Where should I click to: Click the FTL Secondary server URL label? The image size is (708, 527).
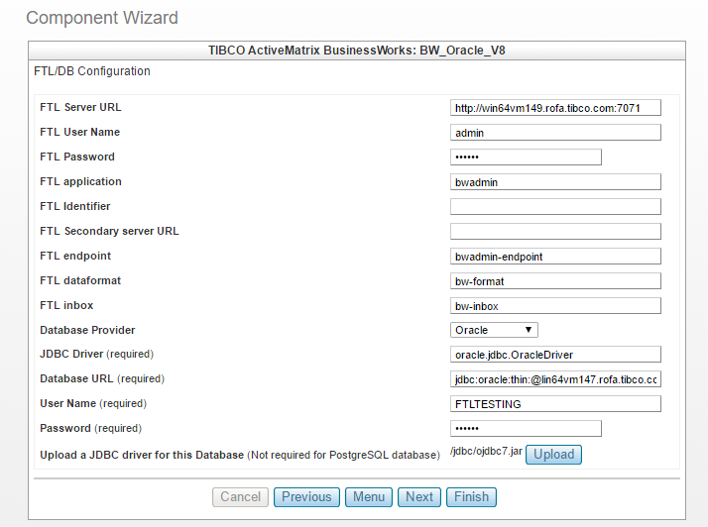point(109,231)
